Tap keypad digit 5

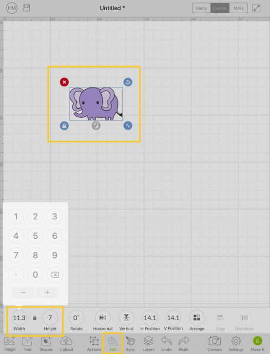(35, 236)
